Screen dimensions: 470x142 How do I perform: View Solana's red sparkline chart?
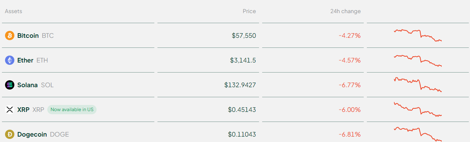418,85
